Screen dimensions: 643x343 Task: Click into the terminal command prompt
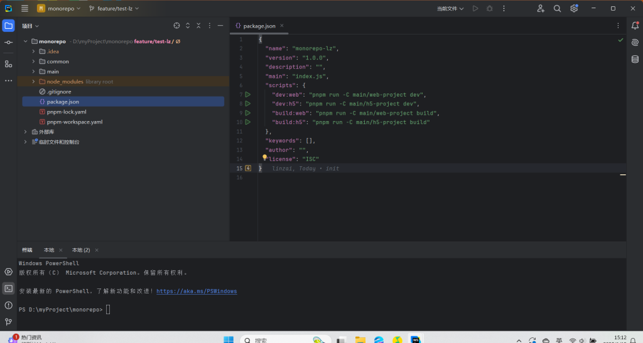[x=108, y=309]
